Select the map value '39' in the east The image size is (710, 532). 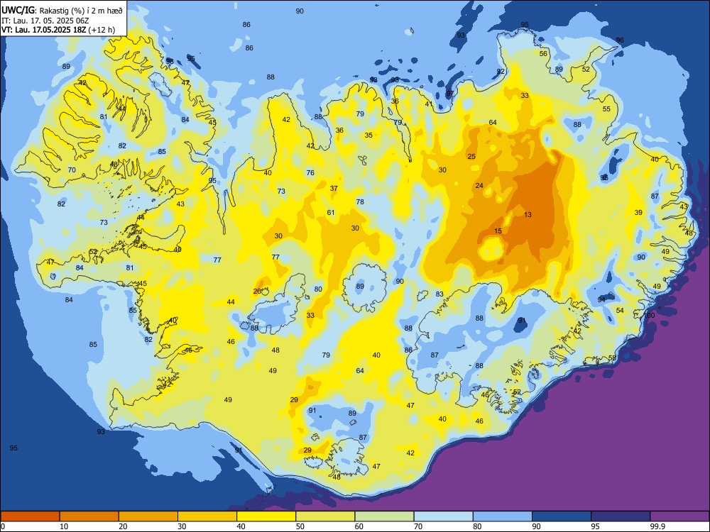click(638, 212)
